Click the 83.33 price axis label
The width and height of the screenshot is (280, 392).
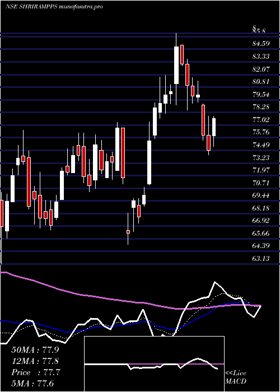[261, 56]
